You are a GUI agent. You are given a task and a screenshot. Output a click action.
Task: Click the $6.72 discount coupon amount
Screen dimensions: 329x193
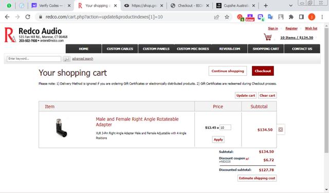pyautogui.click(x=268, y=160)
